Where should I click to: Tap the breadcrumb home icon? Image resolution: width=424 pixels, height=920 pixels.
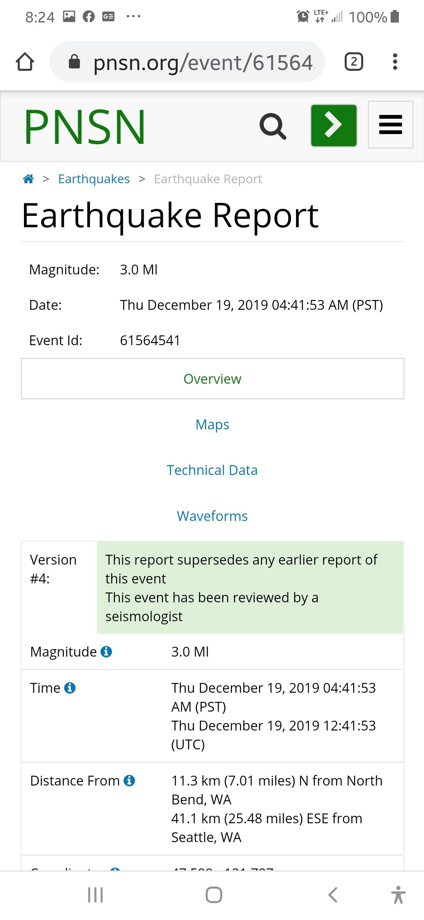point(29,179)
